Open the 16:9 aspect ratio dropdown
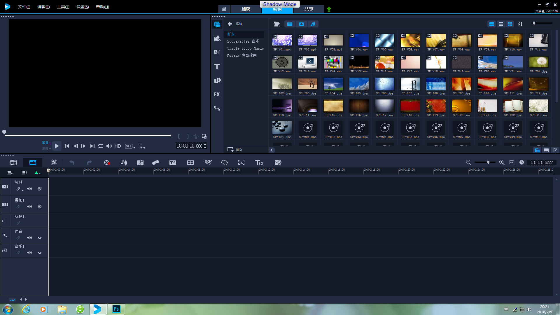The image size is (560, 315). [130, 146]
